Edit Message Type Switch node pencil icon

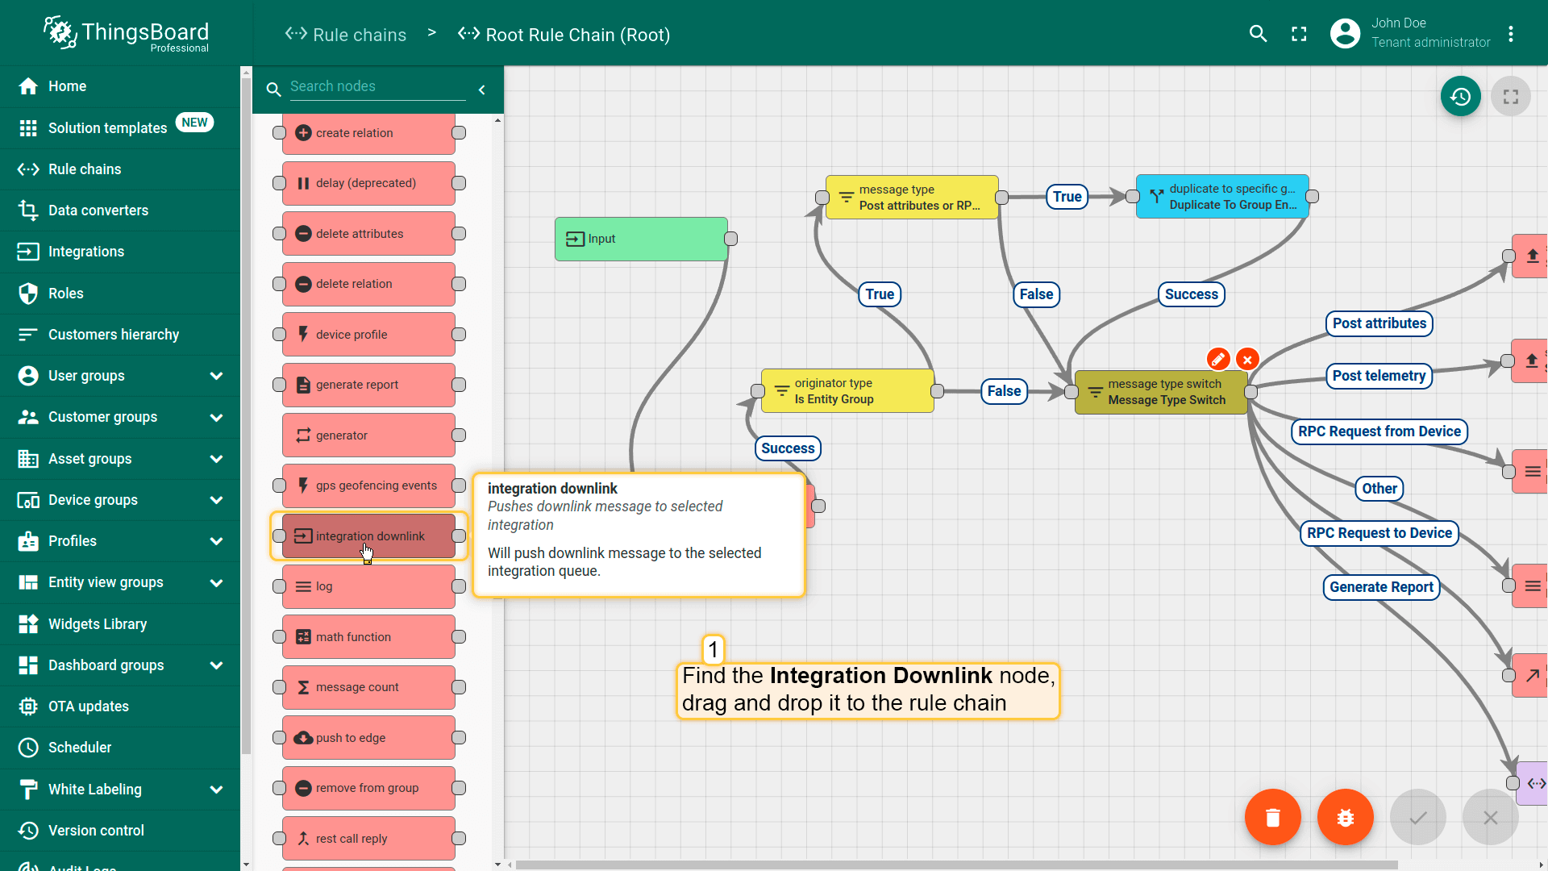1218,359
